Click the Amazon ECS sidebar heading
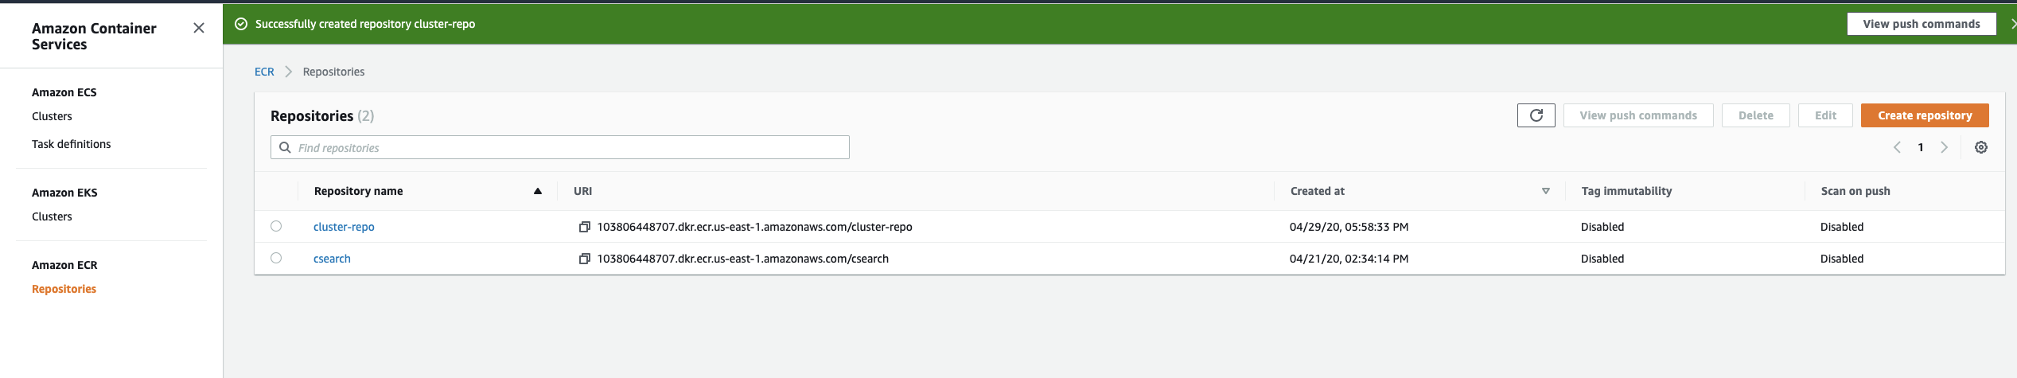2017x378 pixels. coord(64,92)
